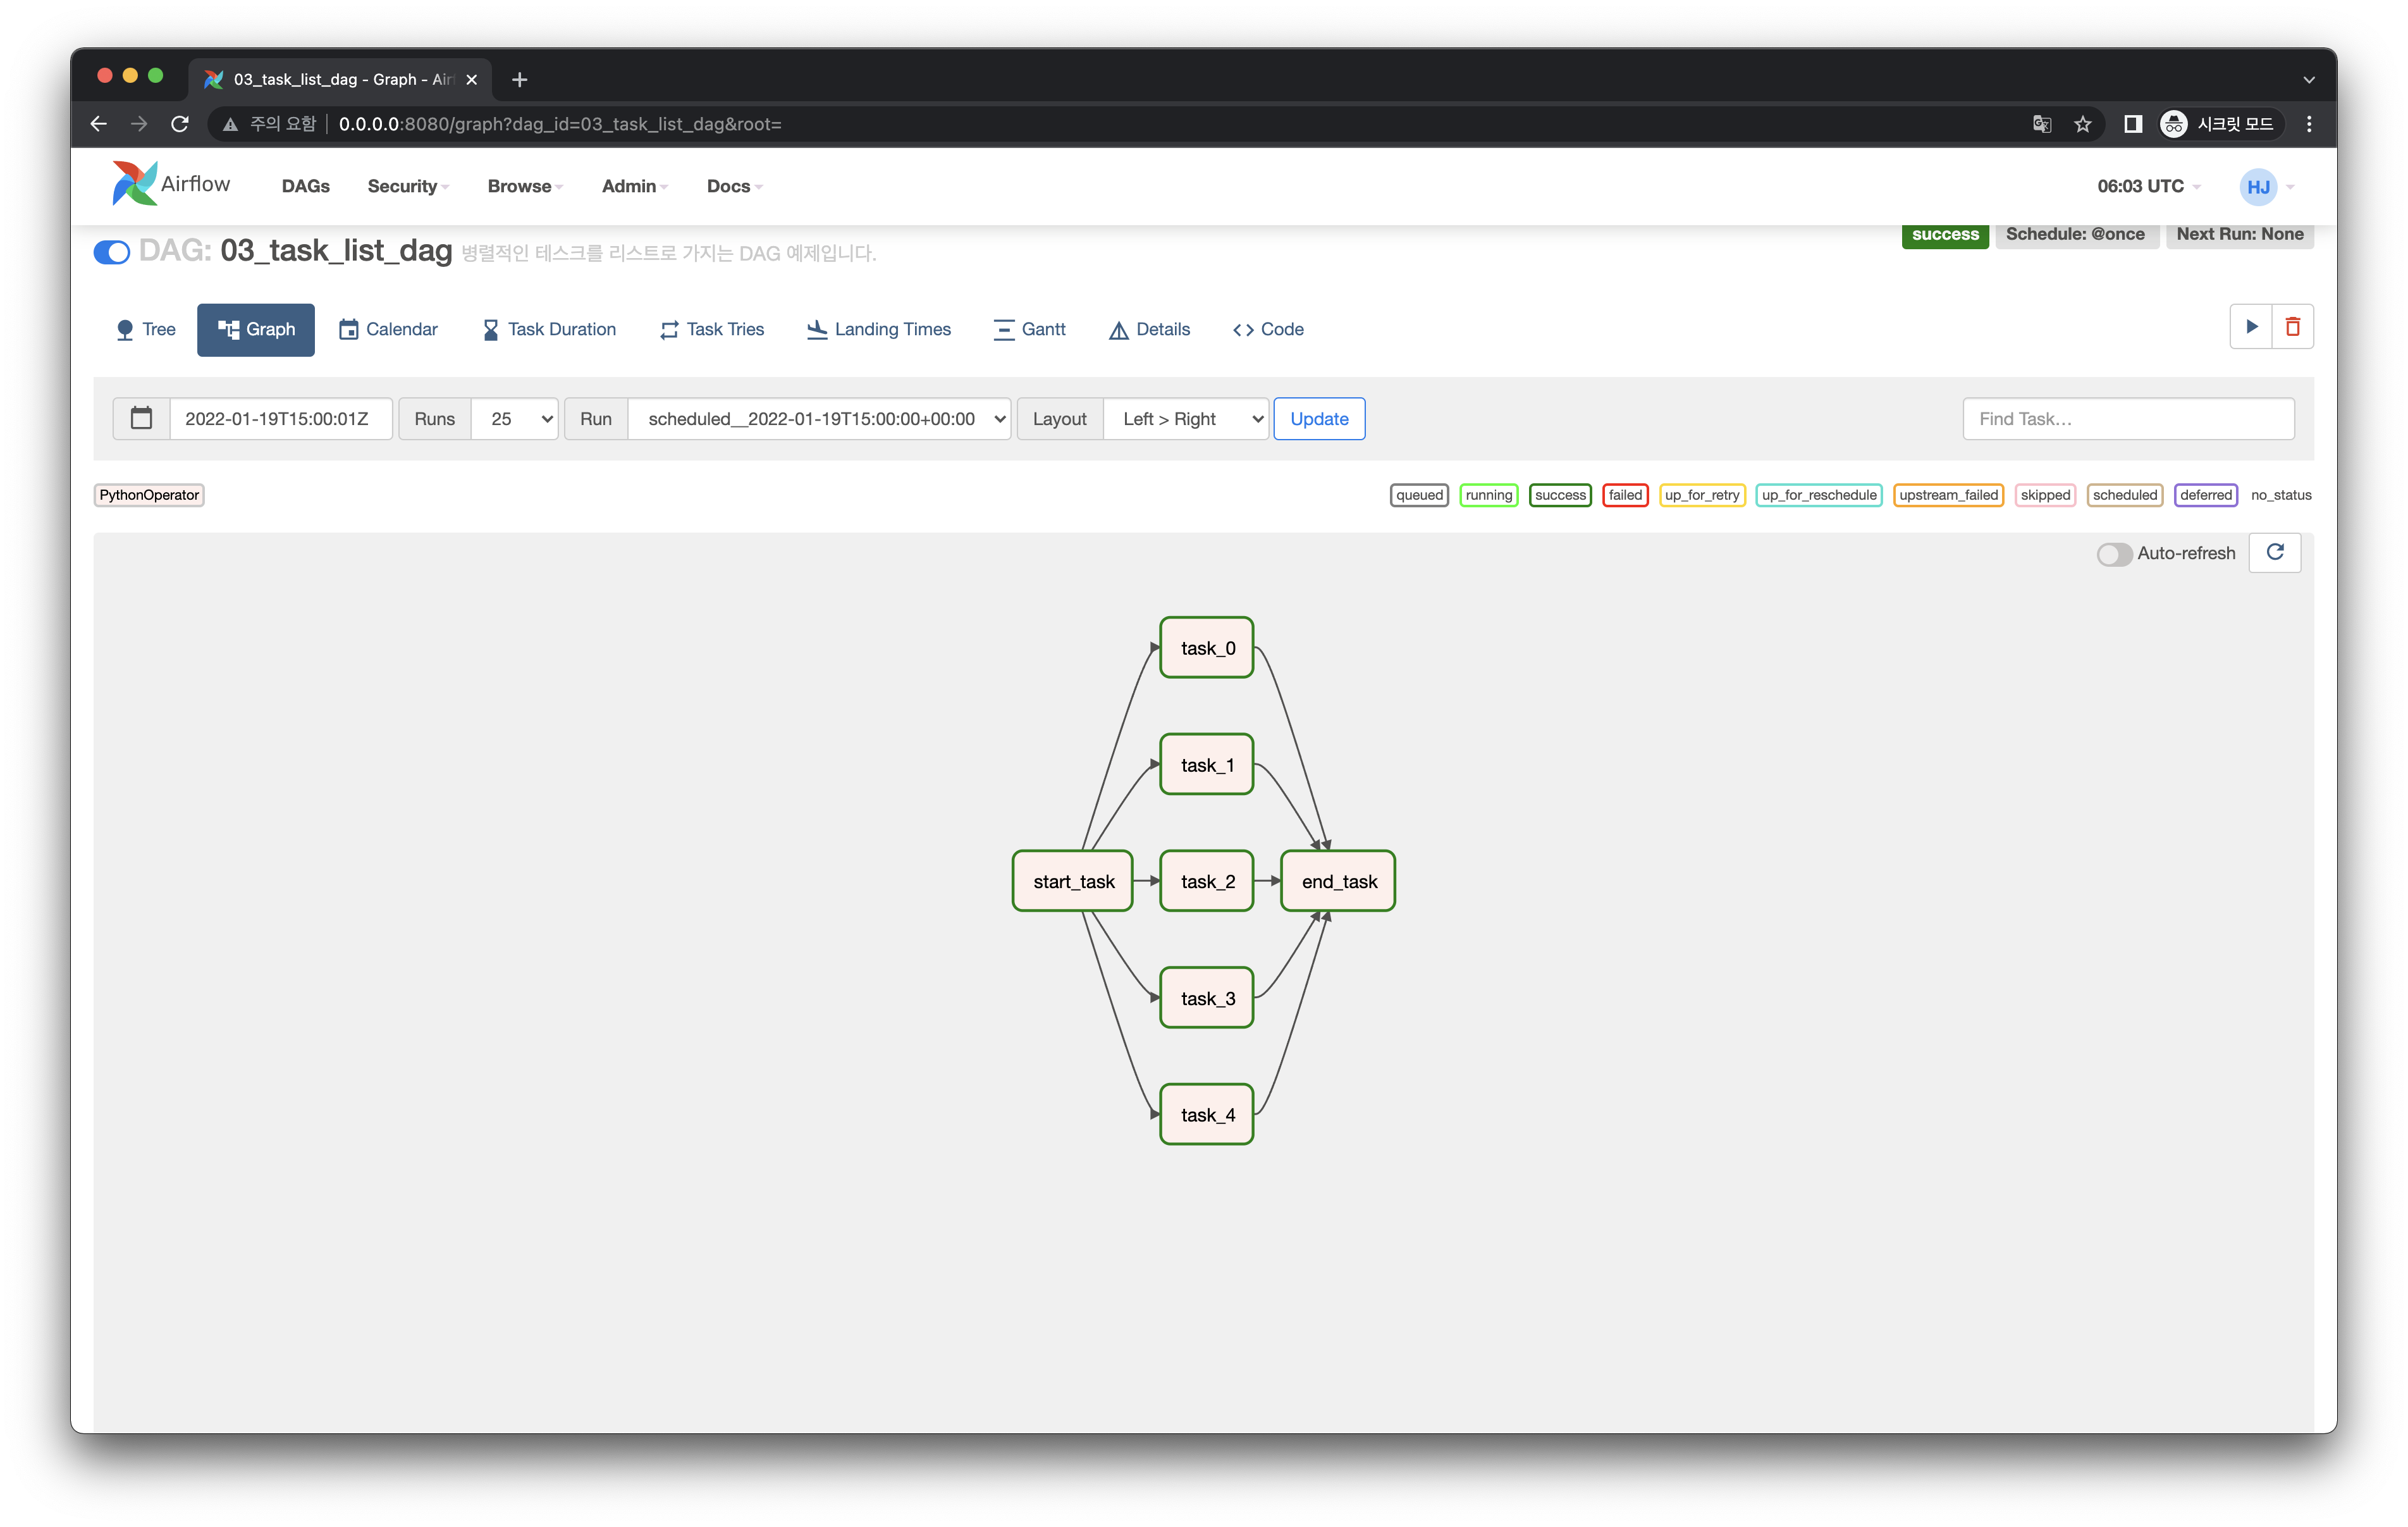View the DAG Code tab

(1268, 329)
